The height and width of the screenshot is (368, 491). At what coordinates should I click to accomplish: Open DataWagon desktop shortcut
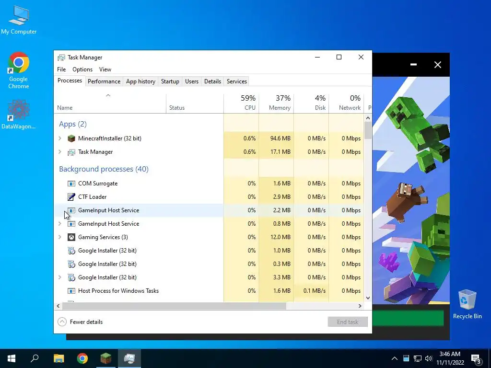pos(19,114)
